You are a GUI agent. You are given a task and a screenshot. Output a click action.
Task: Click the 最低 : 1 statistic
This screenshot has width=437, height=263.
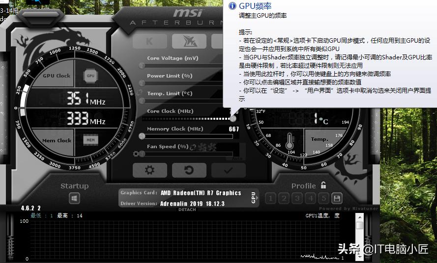pos(41,216)
